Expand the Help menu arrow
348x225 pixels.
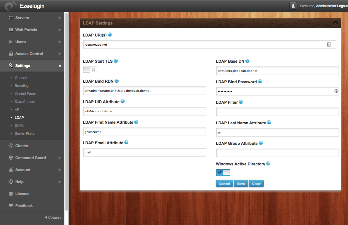(x=60, y=182)
